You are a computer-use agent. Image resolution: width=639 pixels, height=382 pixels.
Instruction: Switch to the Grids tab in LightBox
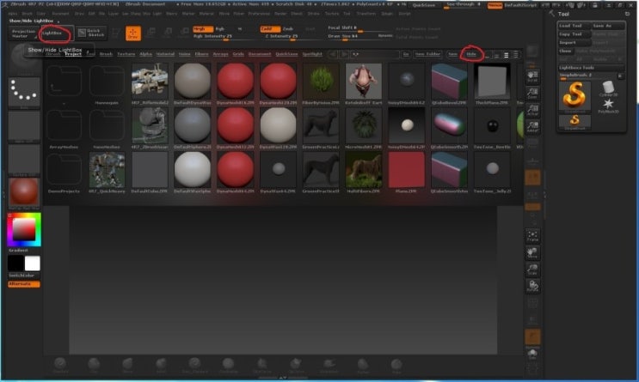[x=238, y=54]
